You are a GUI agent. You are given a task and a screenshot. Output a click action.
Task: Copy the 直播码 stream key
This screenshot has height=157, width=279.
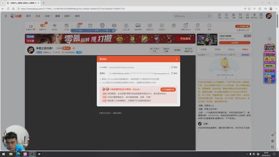[174, 73]
